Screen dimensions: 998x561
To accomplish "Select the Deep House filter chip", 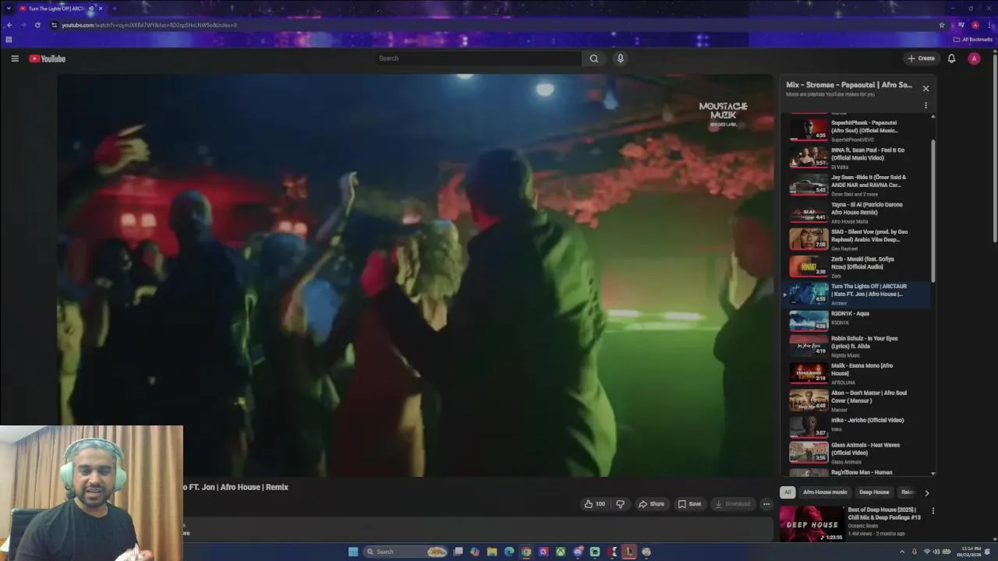I will 874,492.
